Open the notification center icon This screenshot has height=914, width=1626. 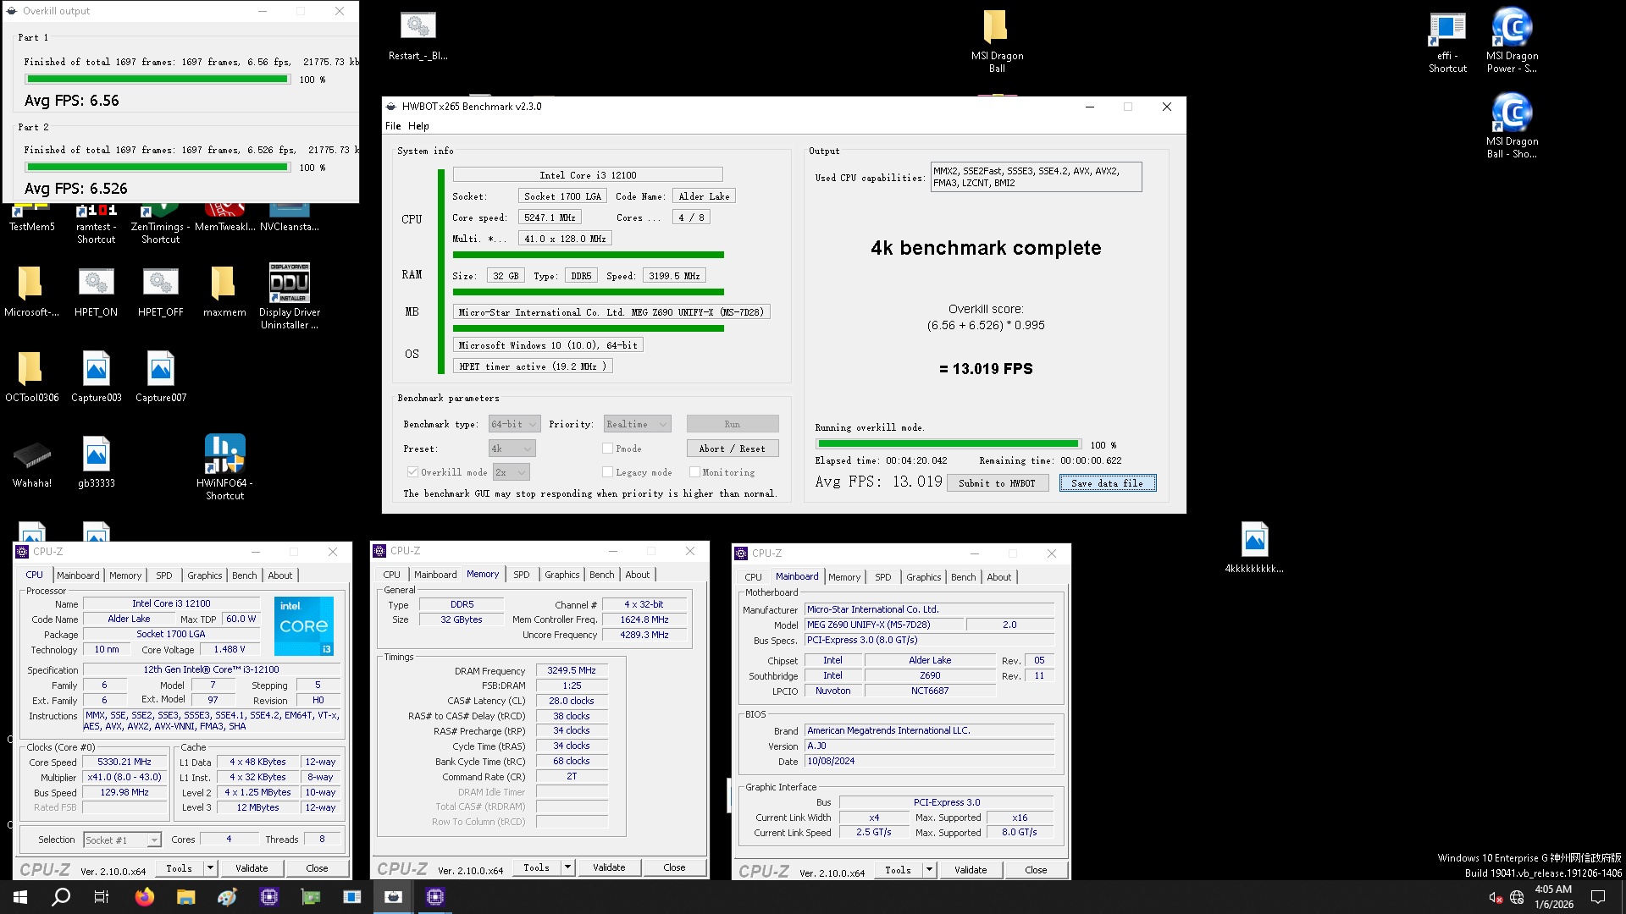tap(1598, 897)
